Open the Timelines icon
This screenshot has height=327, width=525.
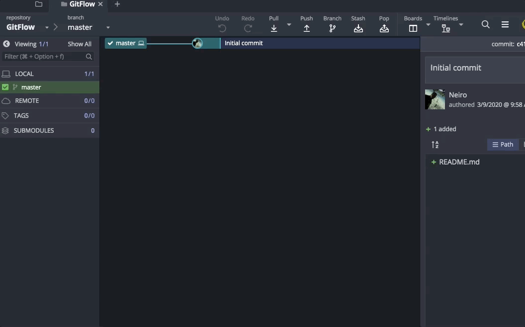tap(445, 28)
